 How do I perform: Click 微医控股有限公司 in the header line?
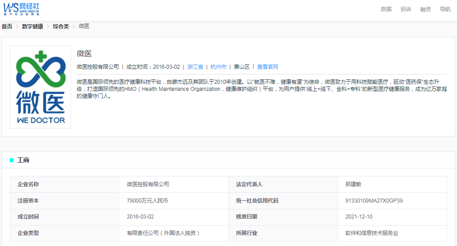tap(98, 67)
